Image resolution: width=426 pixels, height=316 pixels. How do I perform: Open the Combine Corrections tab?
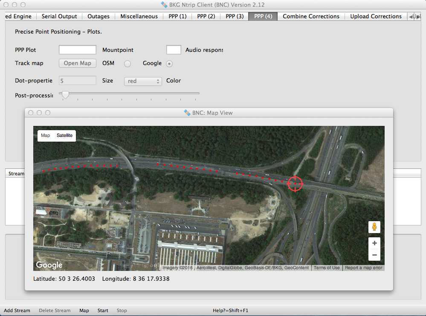pos(311,16)
